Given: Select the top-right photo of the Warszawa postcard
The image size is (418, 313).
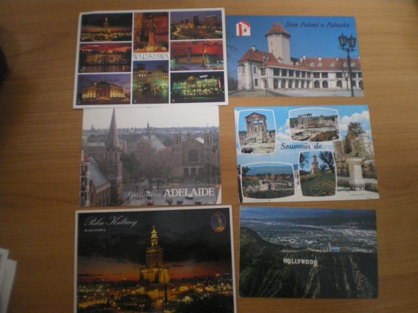Looking at the screenshot, I should [x=196, y=25].
